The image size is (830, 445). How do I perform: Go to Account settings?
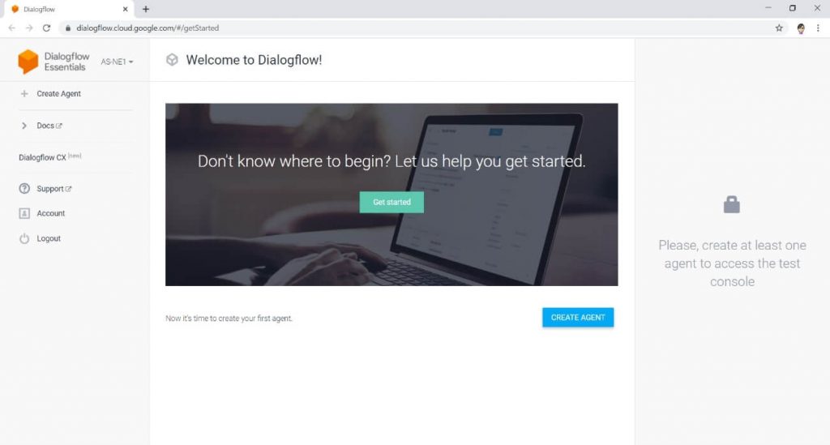pos(51,213)
